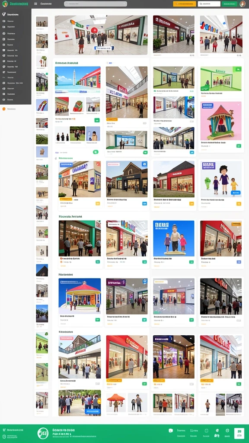
Task: Click blue button on outdoor crowd photo
Action: tap(93, 411)
